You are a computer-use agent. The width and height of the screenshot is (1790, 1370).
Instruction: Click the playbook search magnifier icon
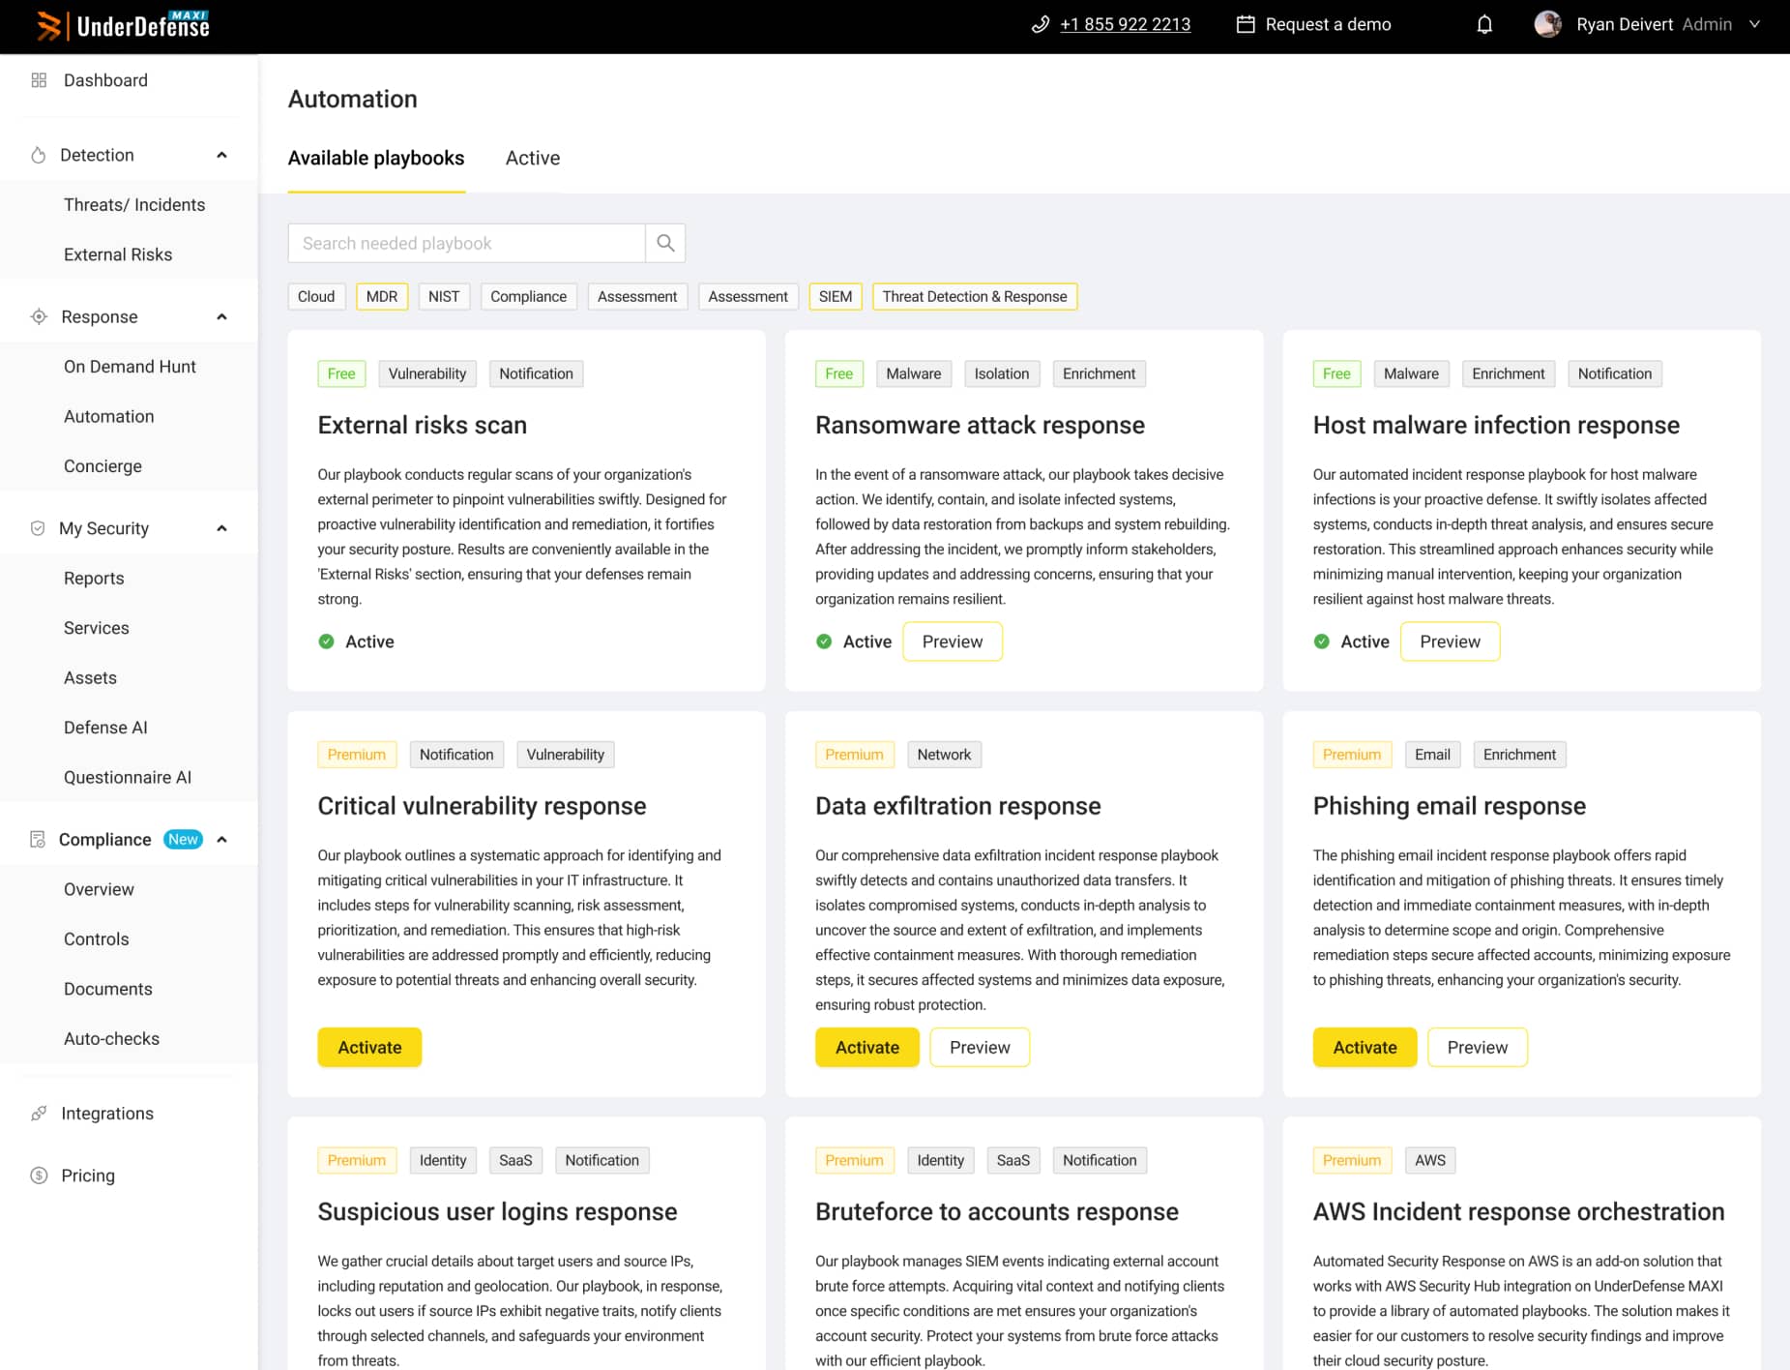coord(665,243)
